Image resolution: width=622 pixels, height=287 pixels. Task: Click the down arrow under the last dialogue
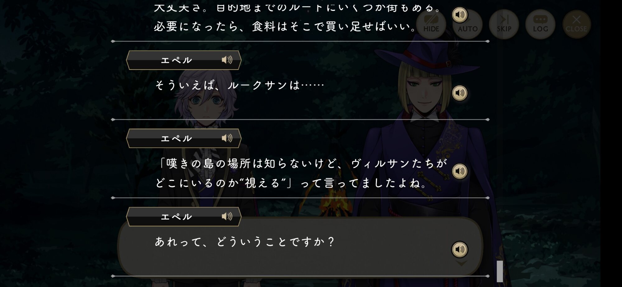461,263
